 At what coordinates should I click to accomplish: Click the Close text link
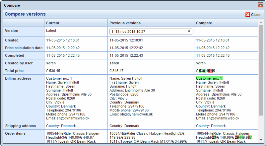255,15
